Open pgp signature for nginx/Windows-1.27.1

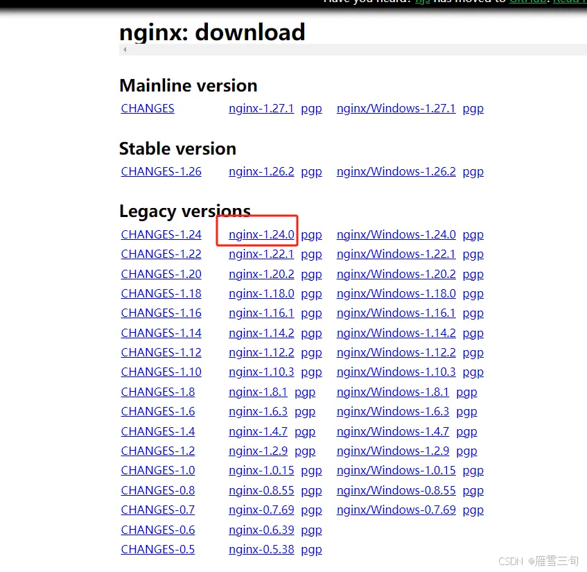[473, 109]
